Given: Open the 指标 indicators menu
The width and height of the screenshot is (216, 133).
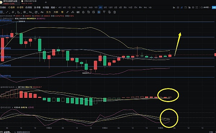Looking at the screenshot, I should pyautogui.click(x=3, y=8).
